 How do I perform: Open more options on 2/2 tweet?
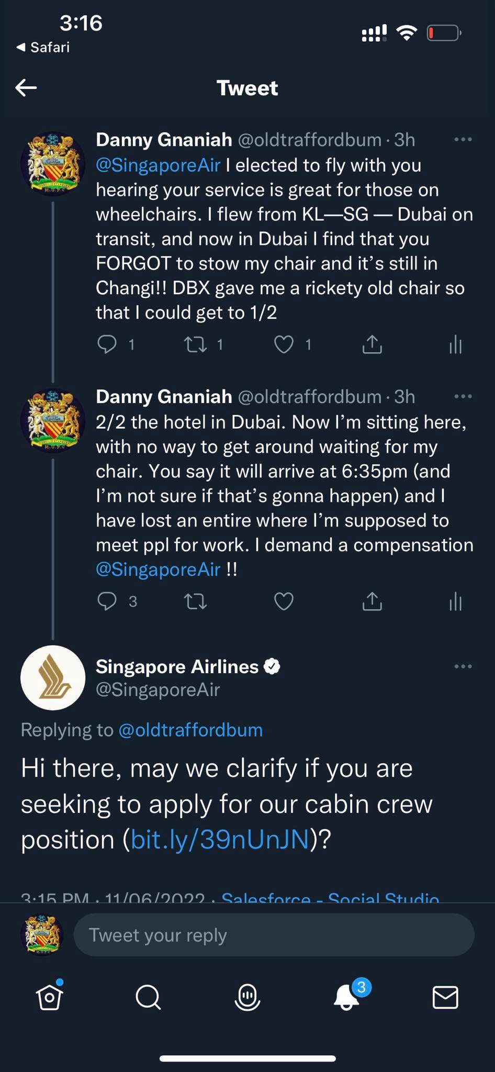(x=463, y=396)
